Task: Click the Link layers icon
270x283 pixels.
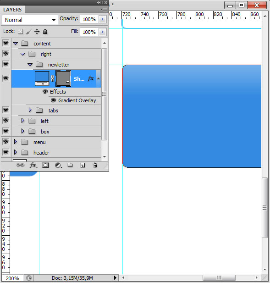Action: (20, 165)
